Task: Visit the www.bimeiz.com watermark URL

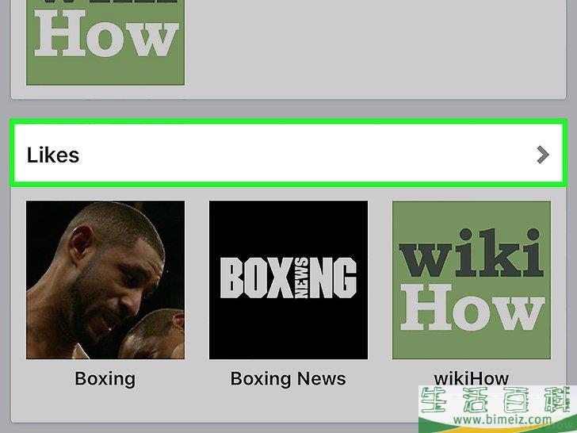Action: 502,420
